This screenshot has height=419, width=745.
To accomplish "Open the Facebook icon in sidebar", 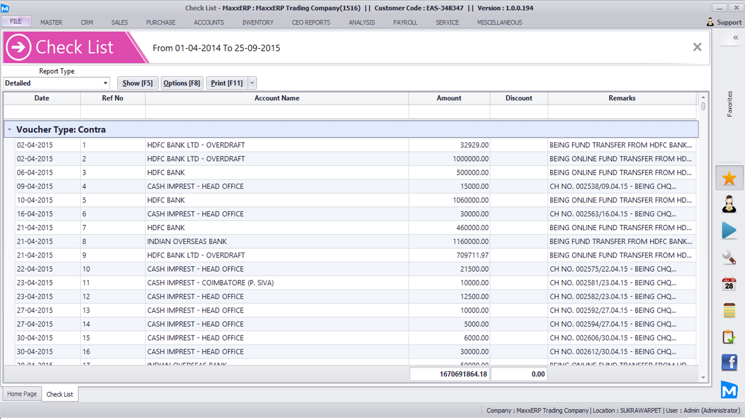I will pyautogui.click(x=729, y=362).
